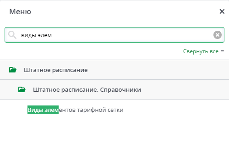Select the 'Штатное расписание' tree row label
Image resolution: width=229 pixels, height=166 pixels.
[x=56, y=70]
